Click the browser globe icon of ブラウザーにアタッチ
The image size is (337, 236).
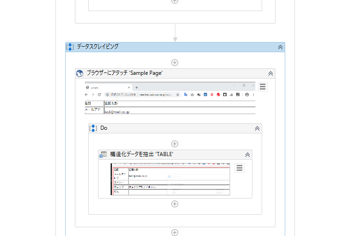click(x=80, y=73)
